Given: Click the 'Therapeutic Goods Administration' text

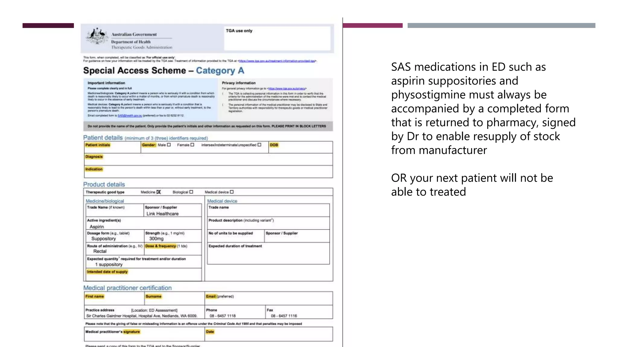Looking at the screenshot, I should 142,47.
